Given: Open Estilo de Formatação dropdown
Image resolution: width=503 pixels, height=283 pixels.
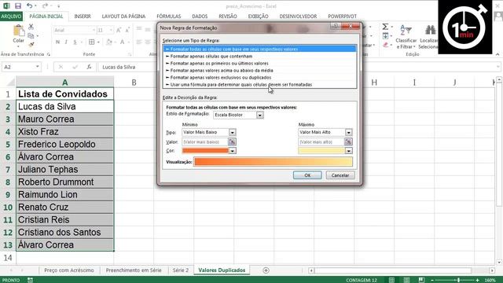Looking at the screenshot, I should 260,115.
